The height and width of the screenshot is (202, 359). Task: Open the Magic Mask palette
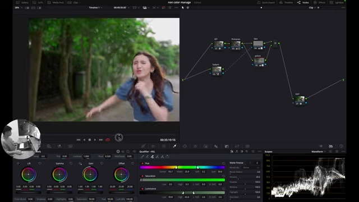point(206,146)
